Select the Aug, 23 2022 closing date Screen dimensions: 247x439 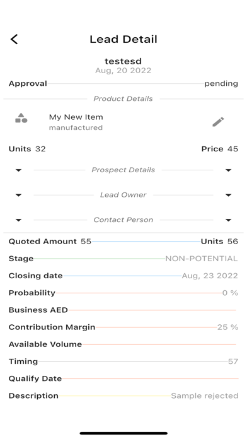210,276
